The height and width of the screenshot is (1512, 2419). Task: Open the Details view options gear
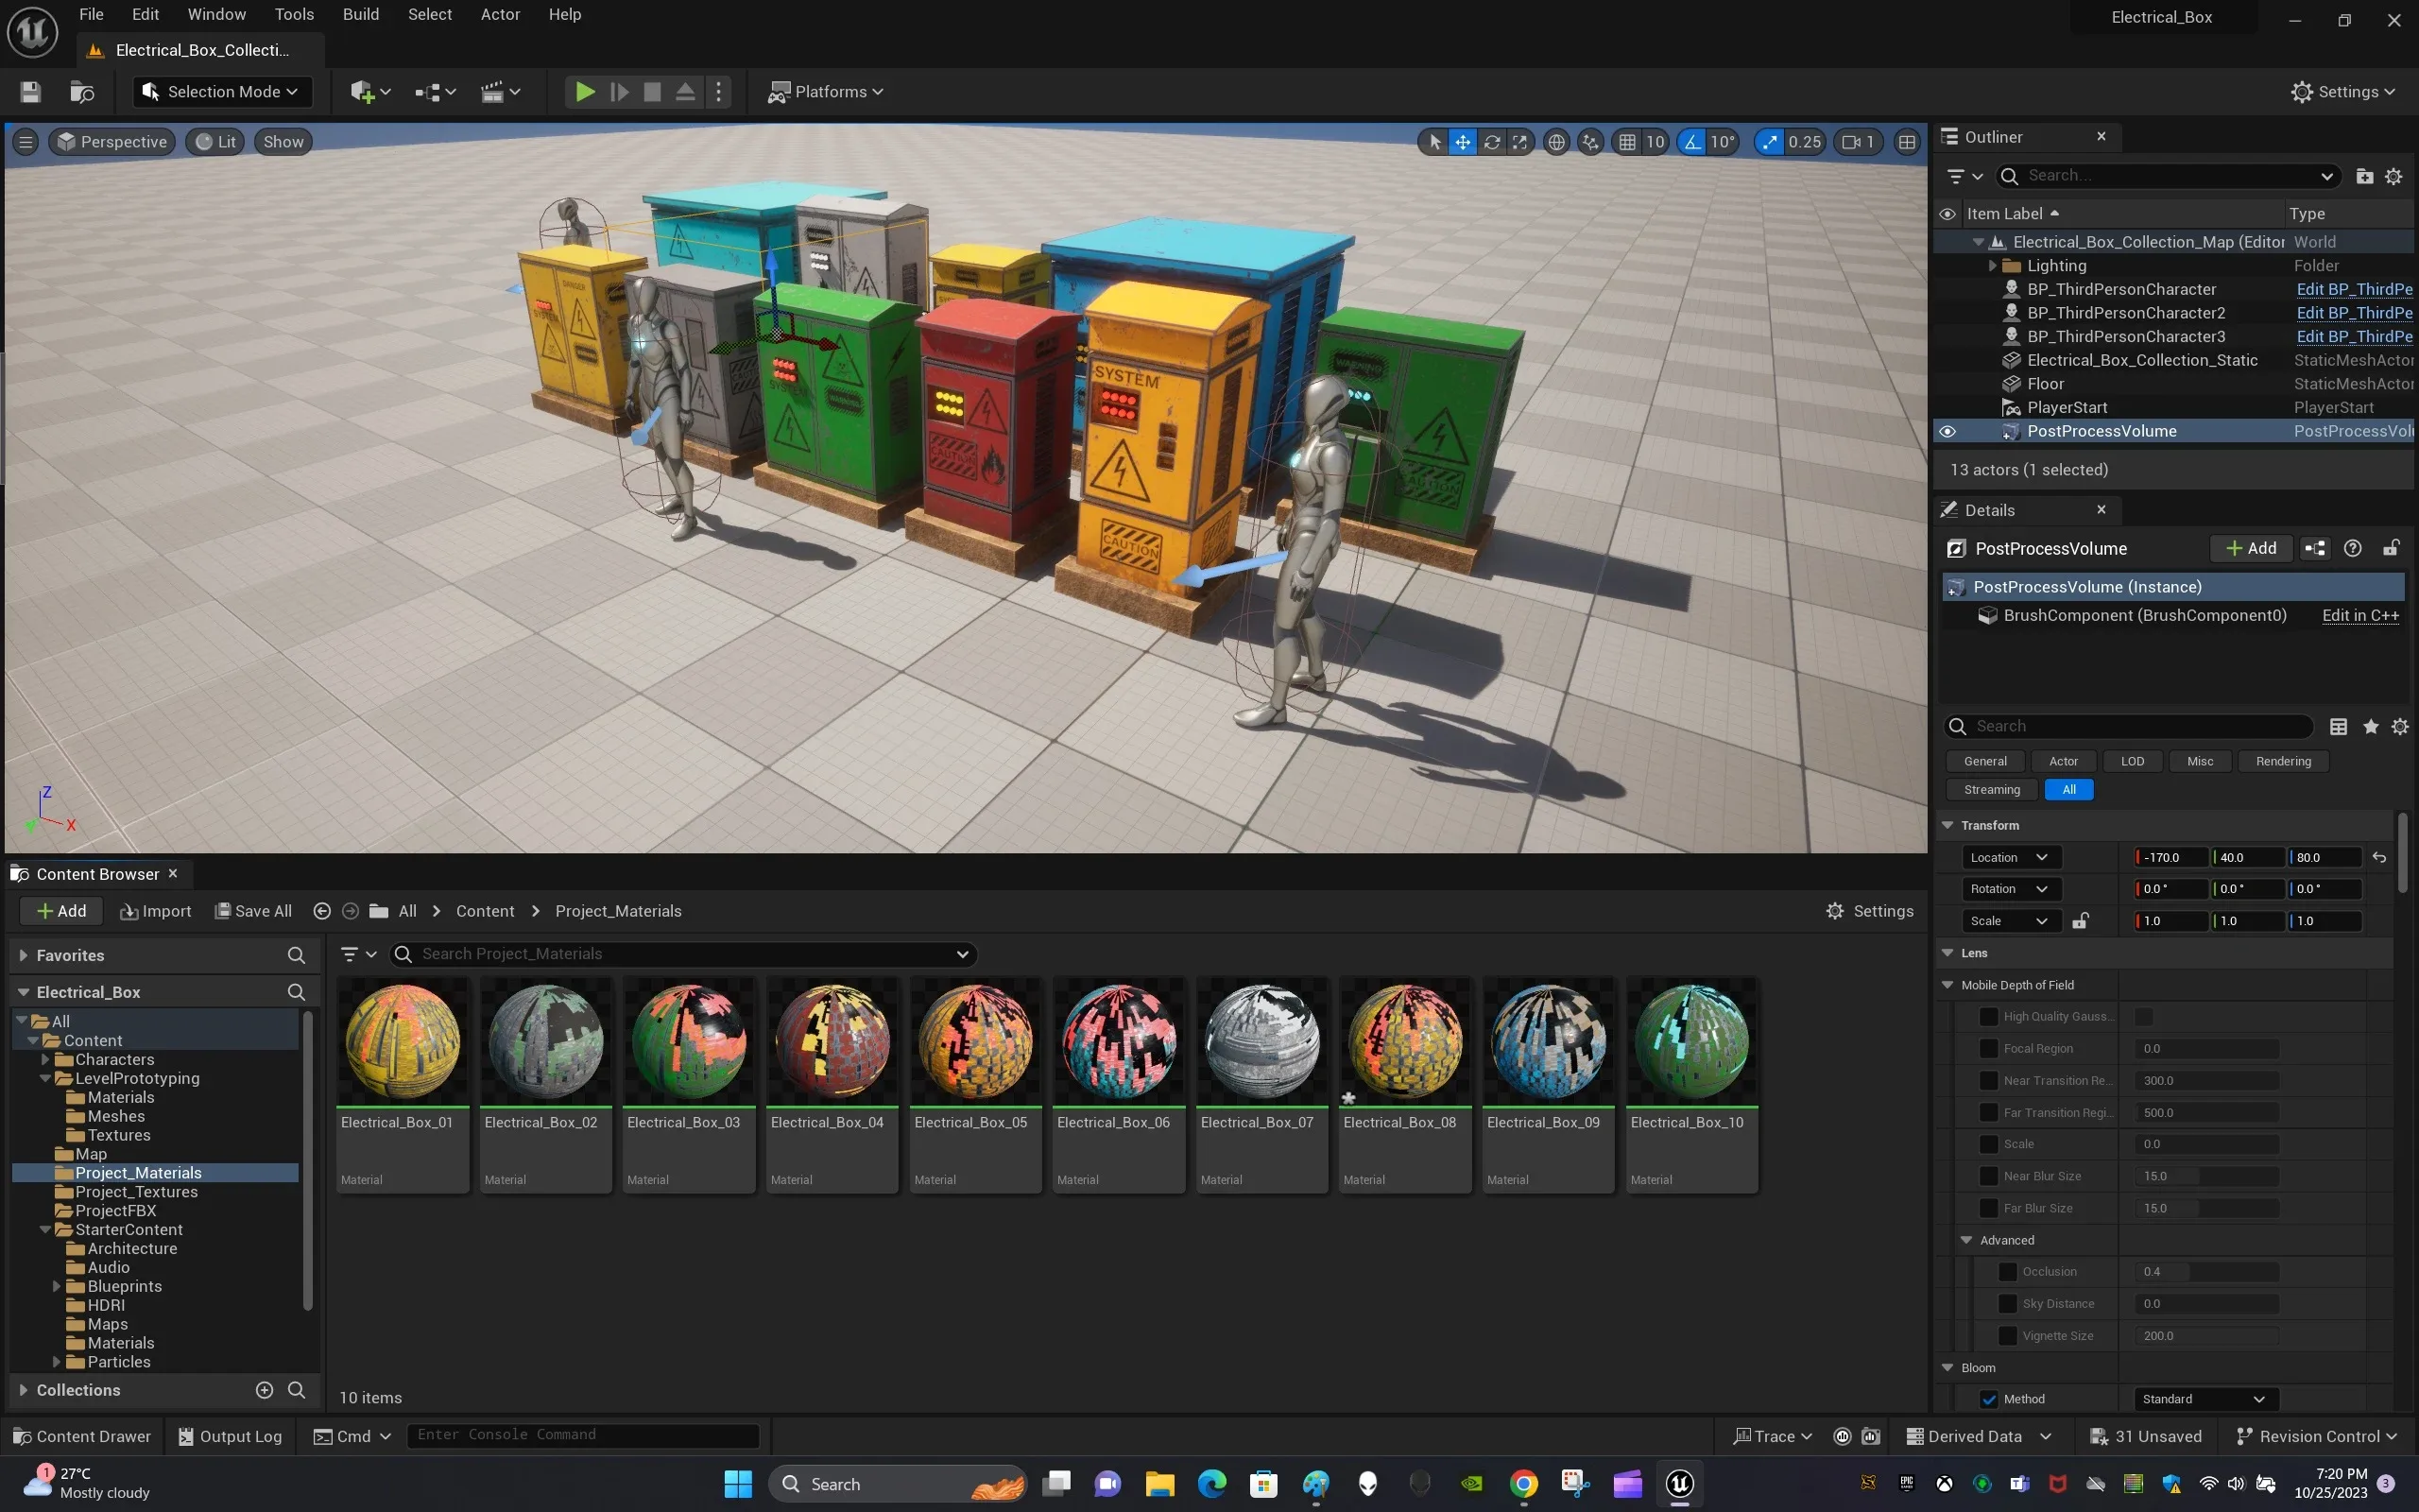click(x=2400, y=727)
